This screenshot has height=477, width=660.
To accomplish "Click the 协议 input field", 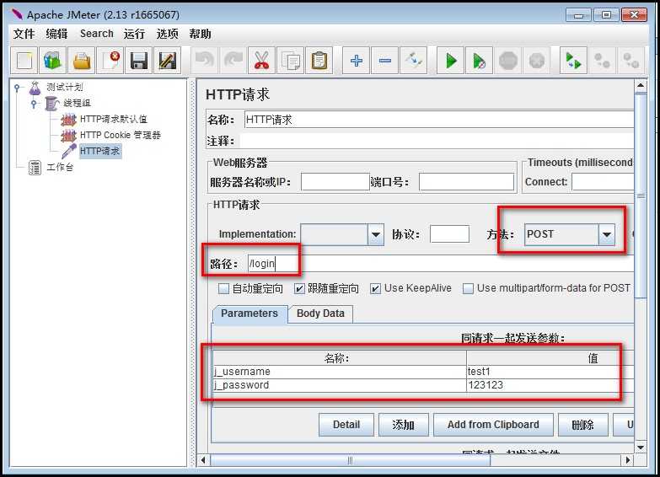I will [x=449, y=234].
